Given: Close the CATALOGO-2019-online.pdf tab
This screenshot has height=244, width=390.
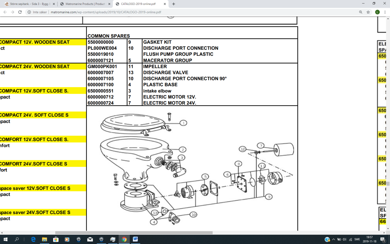Looking at the screenshot, I should tap(165, 4).
